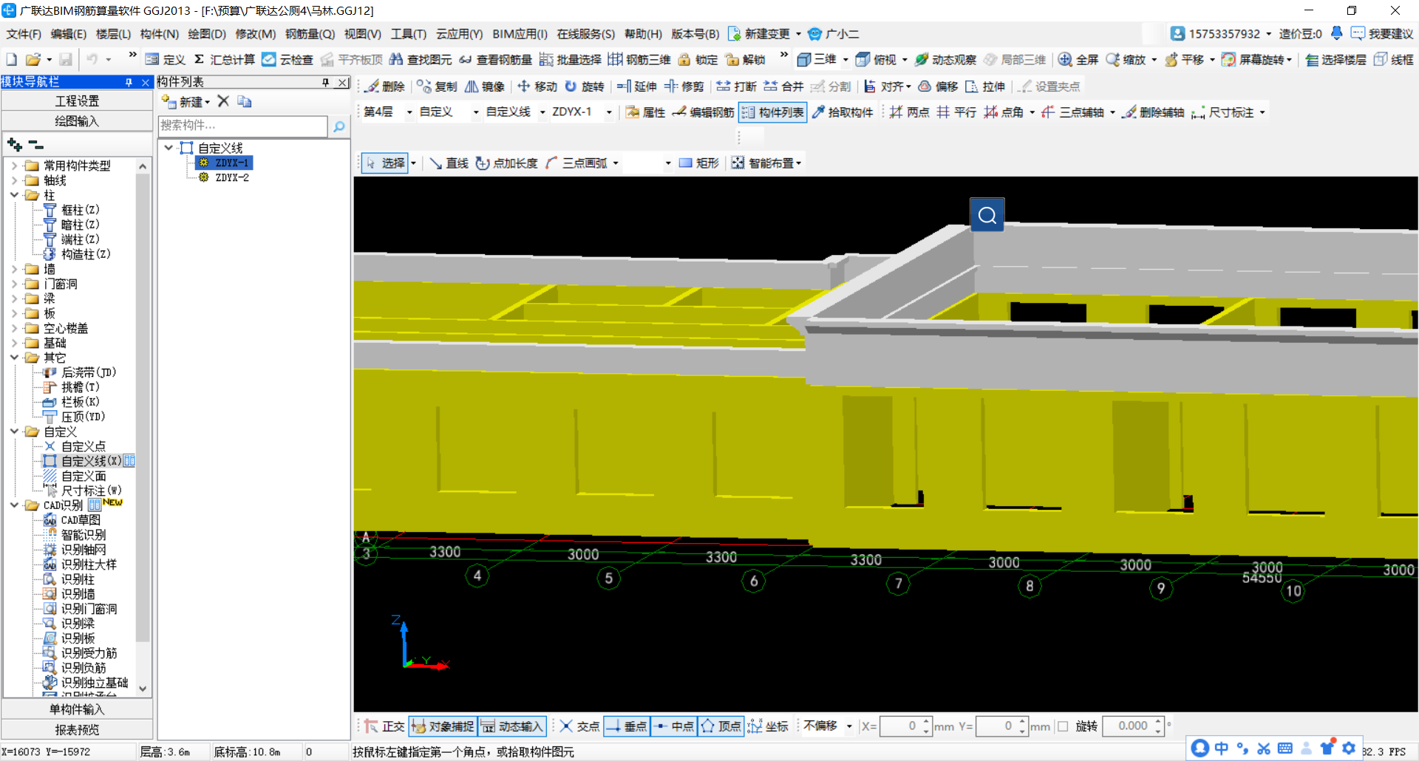
Task: Click the magnifier icon in the viewport
Action: [x=987, y=215]
